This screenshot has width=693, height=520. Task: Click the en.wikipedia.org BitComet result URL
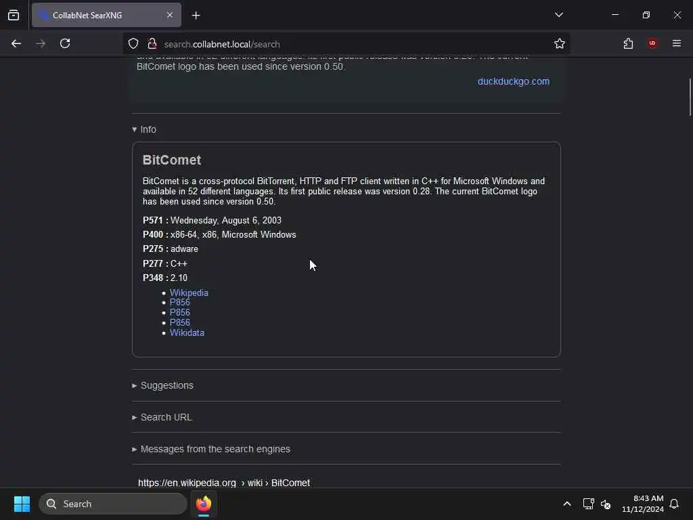[x=223, y=483]
